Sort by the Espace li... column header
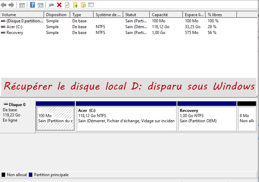 pos(194,15)
